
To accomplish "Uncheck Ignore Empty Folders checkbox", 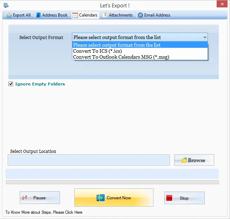I will pyautogui.click(x=11, y=84).
